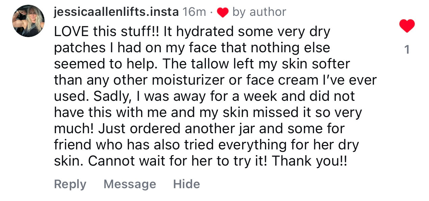Message the commenter
The height and width of the screenshot is (201, 429).
tap(130, 184)
